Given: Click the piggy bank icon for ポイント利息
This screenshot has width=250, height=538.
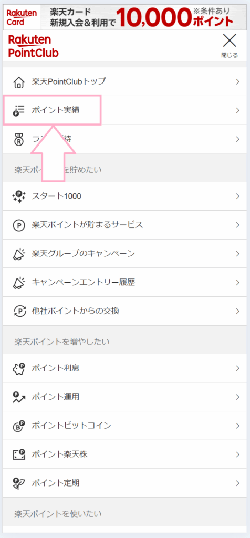Looking at the screenshot, I should pyautogui.click(x=19, y=368).
